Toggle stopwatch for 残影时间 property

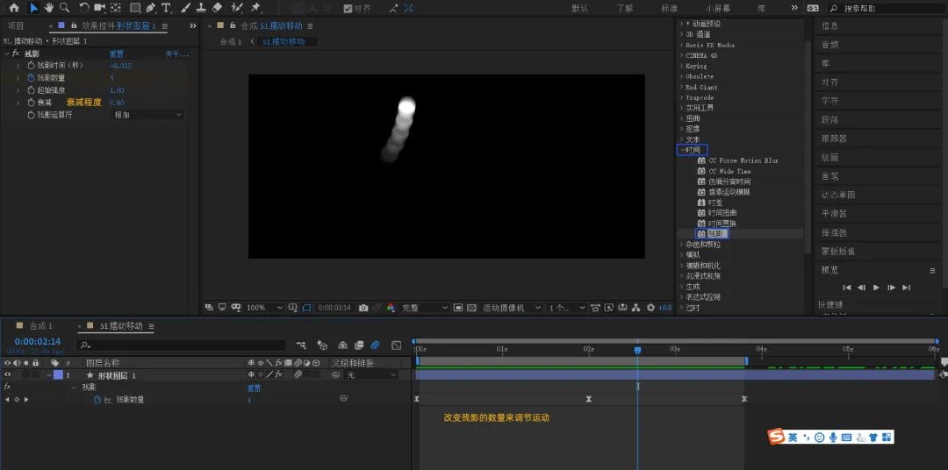pos(32,65)
